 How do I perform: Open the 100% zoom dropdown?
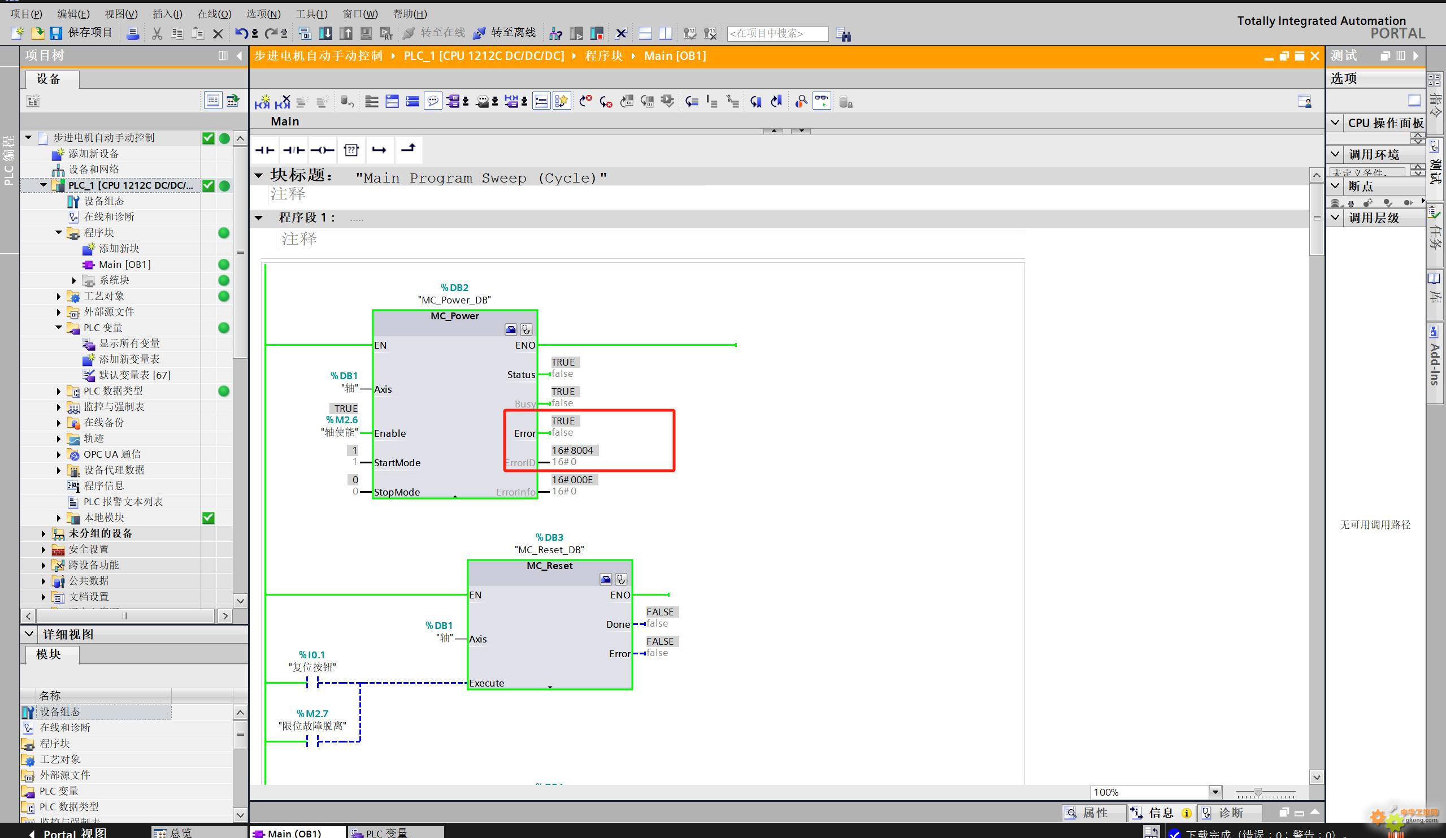(1215, 792)
